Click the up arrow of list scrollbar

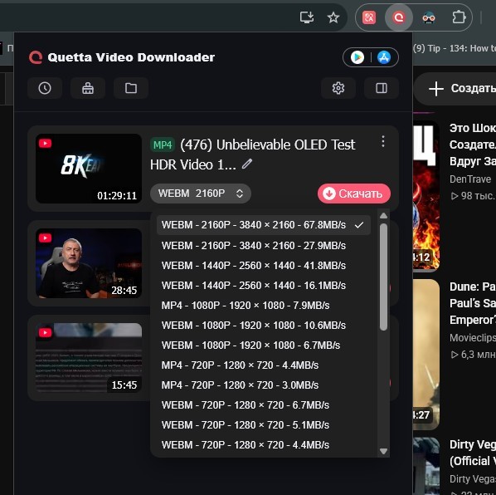[x=383, y=216]
